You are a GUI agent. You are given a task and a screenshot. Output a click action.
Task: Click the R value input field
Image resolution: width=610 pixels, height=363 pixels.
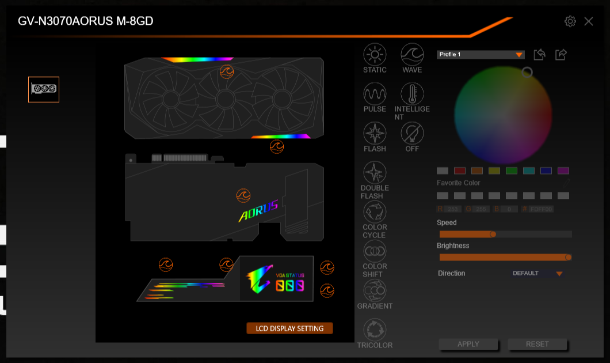[453, 209]
